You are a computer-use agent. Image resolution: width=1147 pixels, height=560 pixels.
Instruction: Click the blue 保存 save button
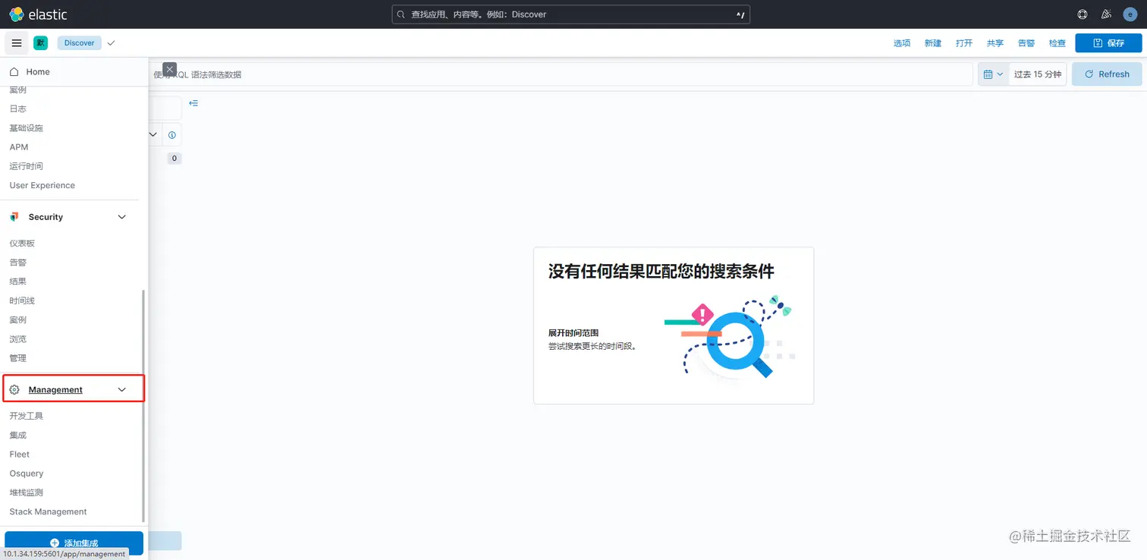tap(1108, 42)
